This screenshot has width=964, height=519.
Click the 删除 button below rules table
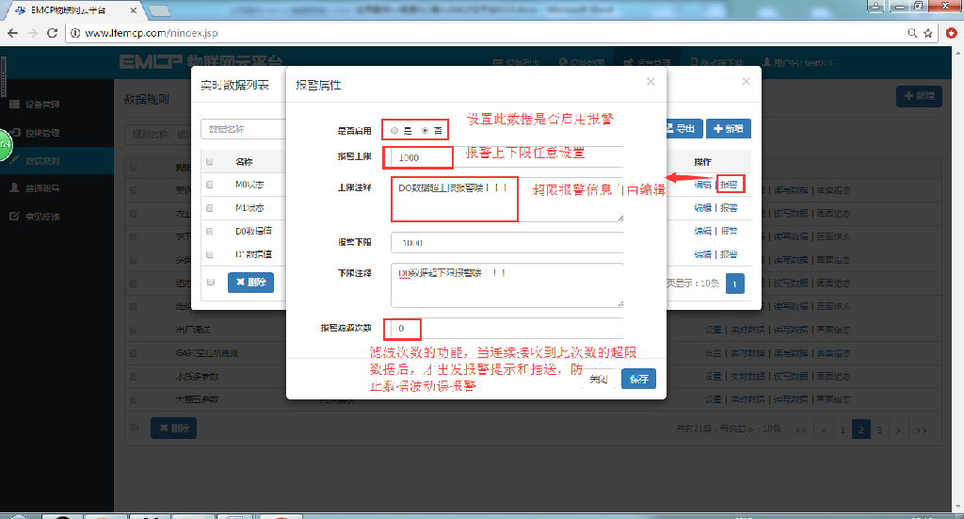point(173,428)
